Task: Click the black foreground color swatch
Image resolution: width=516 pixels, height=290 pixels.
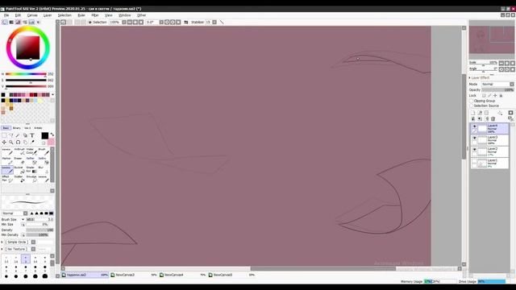Action: coord(45,135)
